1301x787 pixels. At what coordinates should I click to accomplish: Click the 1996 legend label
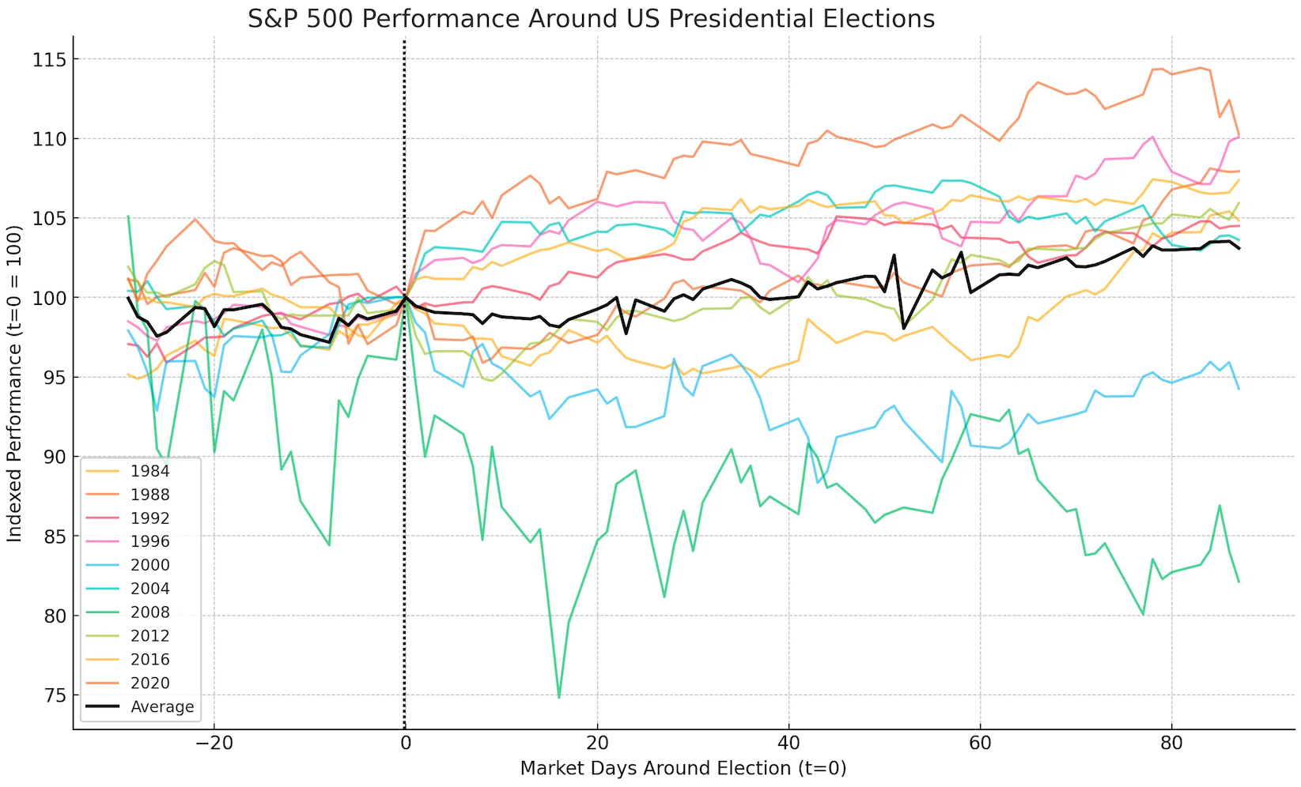click(149, 541)
